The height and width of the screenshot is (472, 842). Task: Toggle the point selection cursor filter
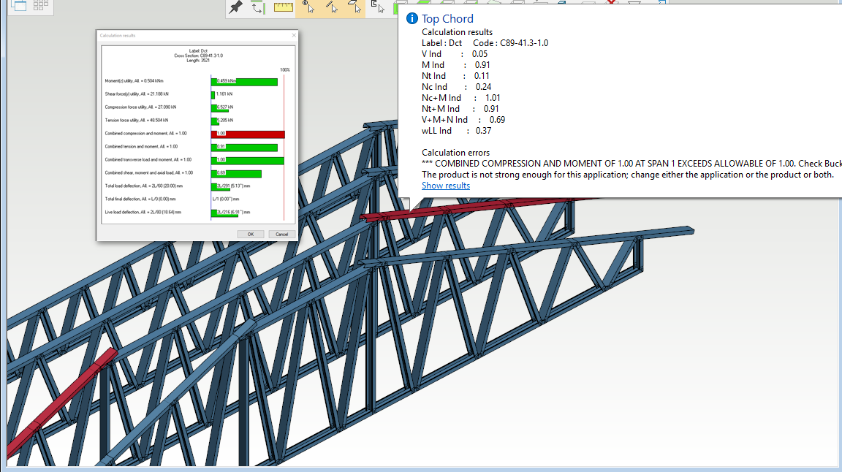(308, 7)
